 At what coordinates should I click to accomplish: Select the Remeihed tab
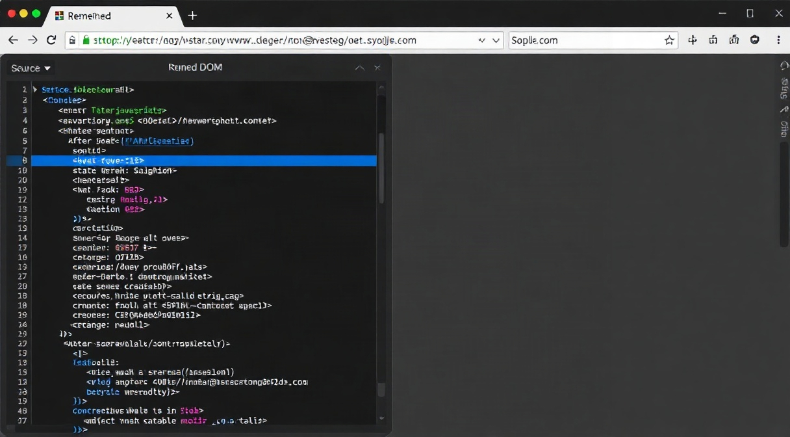pyautogui.click(x=112, y=16)
